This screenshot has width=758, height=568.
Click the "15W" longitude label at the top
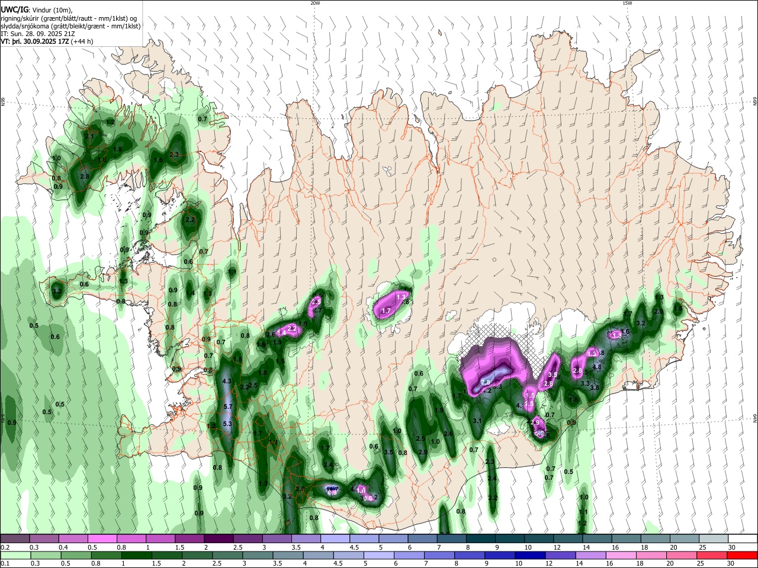coord(628,3)
